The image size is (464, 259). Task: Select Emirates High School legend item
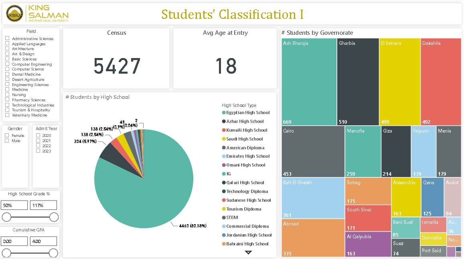pyautogui.click(x=246, y=156)
